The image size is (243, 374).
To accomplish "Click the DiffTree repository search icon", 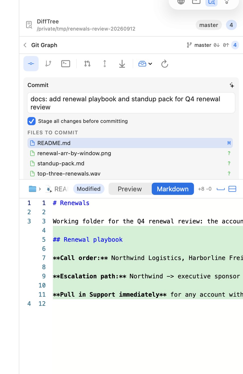I will click(x=29, y=25).
